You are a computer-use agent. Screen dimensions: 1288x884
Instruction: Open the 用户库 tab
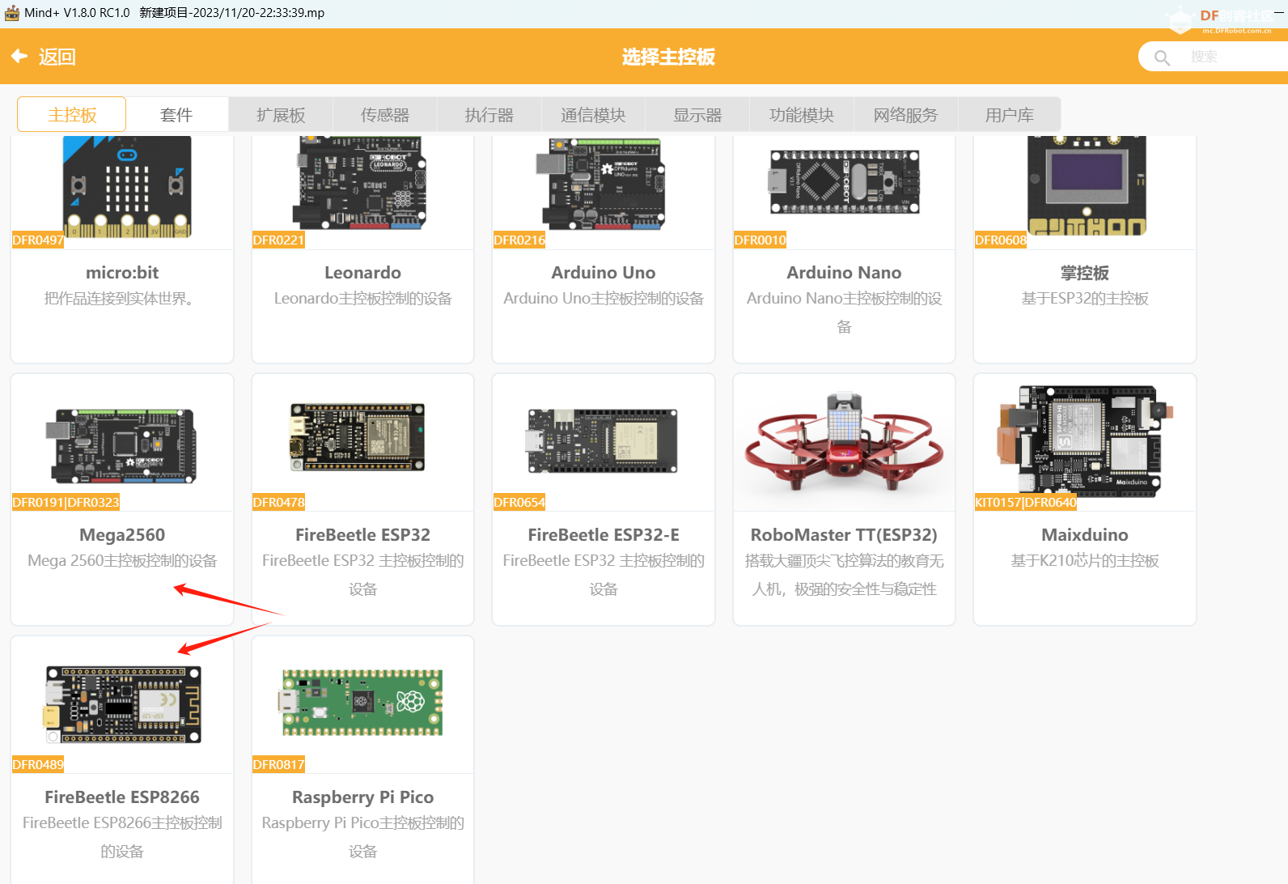pyautogui.click(x=1010, y=115)
